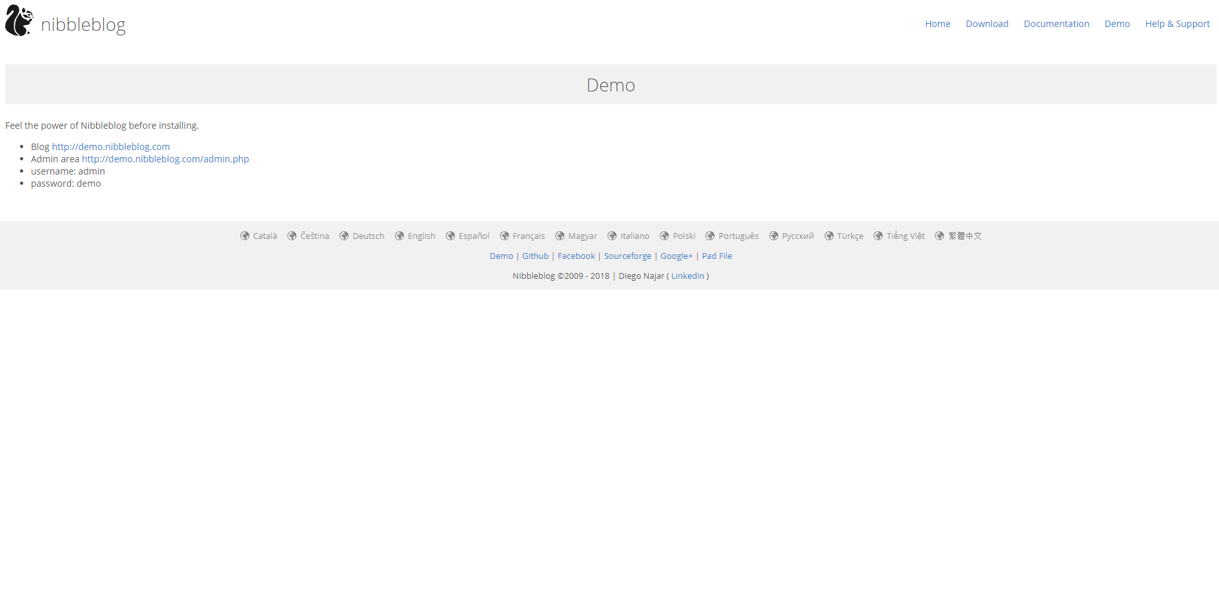Switch language to Magyar
Image resolution: width=1219 pixels, height=604 pixels.
(x=582, y=236)
